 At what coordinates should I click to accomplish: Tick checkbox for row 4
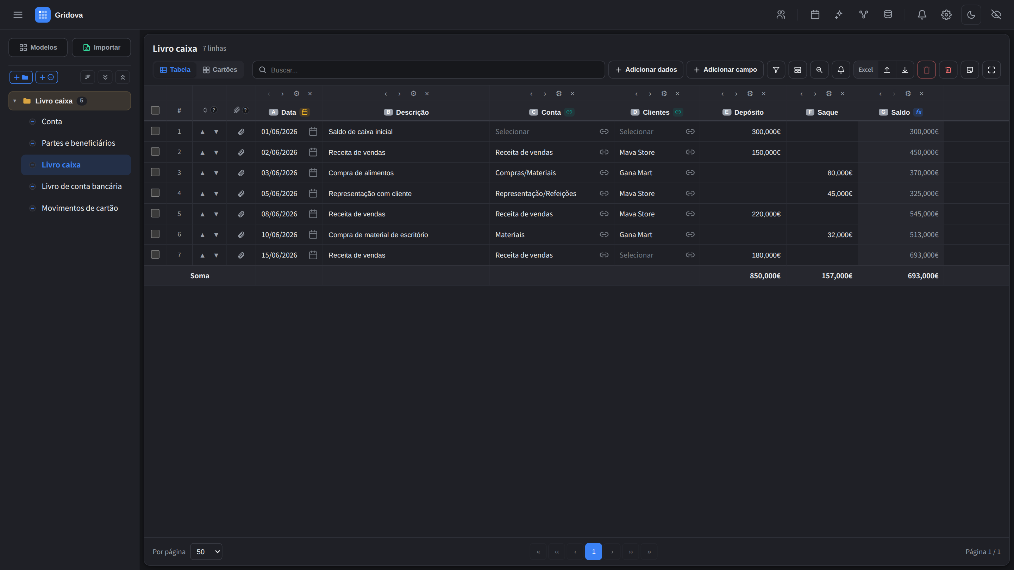[155, 193]
